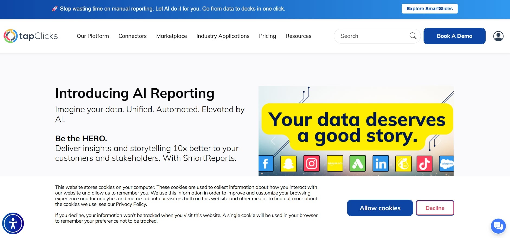Click the search magnifier icon

click(413, 36)
